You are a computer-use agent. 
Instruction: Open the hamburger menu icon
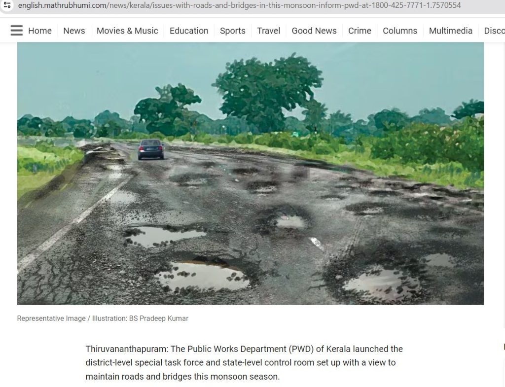[x=16, y=31]
